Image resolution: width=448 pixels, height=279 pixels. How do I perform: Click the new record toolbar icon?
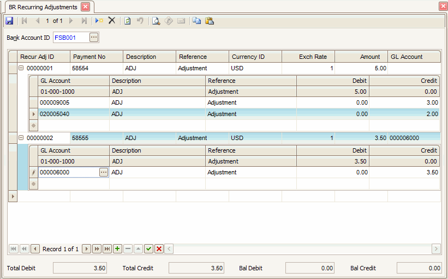click(x=99, y=21)
